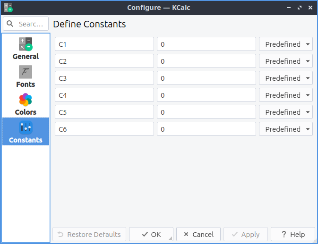
Task: Open Help from the bottom button
Action: [x=293, y=234]
